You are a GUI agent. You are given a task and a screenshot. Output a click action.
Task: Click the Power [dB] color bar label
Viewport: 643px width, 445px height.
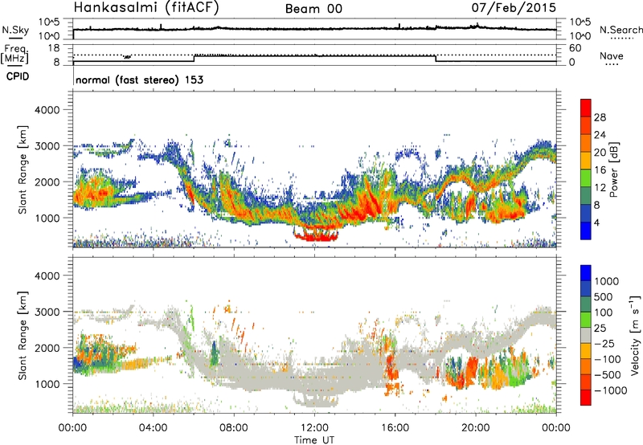(613, 169)
